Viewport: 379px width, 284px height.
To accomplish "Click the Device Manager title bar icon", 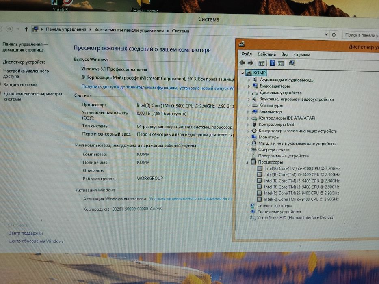I will point(241,44).
